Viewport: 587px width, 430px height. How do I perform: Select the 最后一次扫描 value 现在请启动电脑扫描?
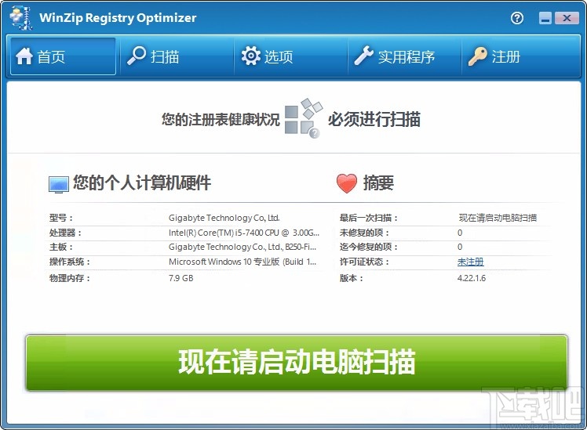[x=498, y=218]
